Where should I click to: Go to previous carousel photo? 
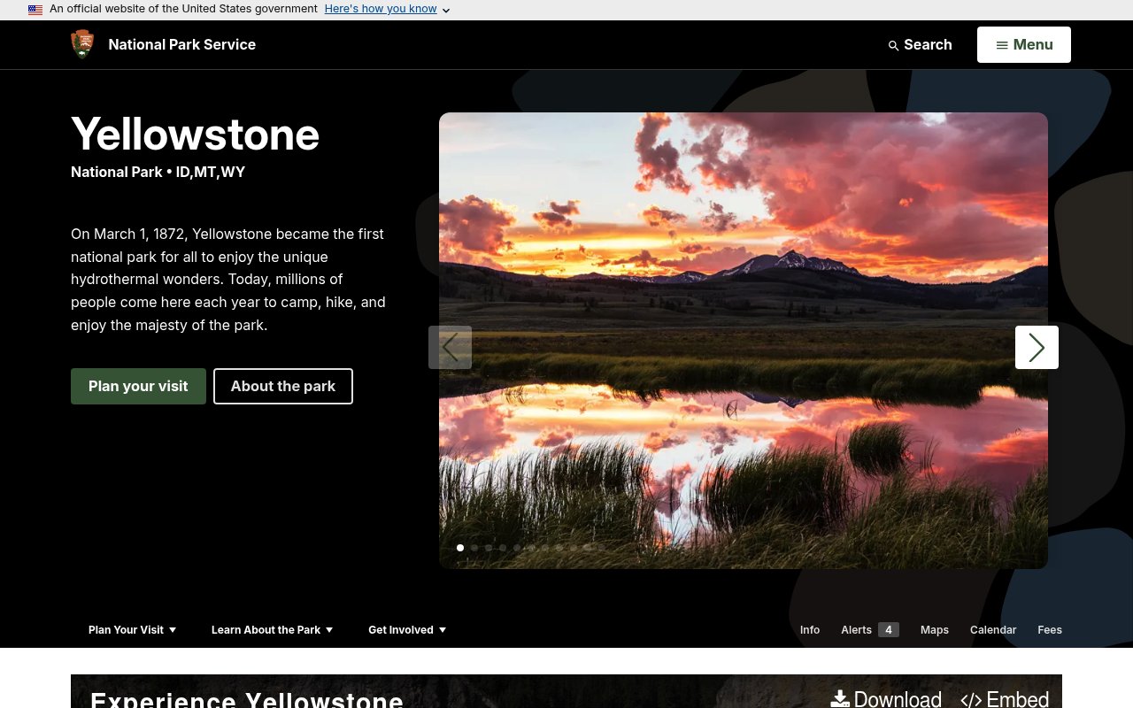(450, 347)
